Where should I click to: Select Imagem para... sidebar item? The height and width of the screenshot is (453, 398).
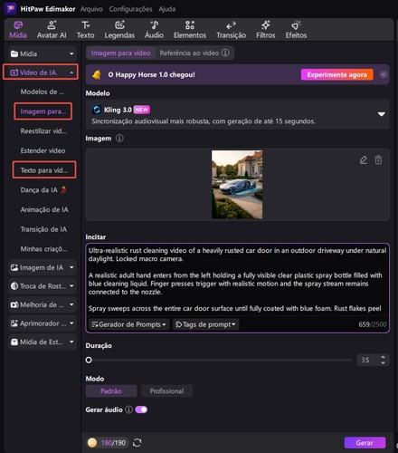[x=43, y=111]
